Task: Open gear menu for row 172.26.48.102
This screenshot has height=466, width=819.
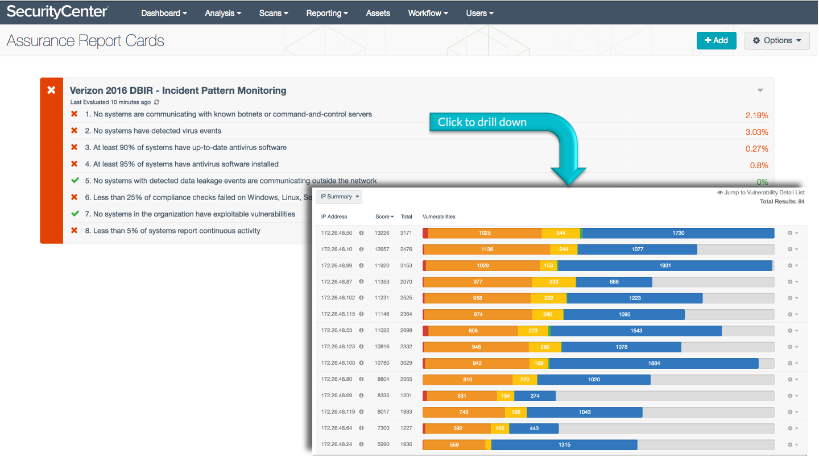Action: click(793, 298)
